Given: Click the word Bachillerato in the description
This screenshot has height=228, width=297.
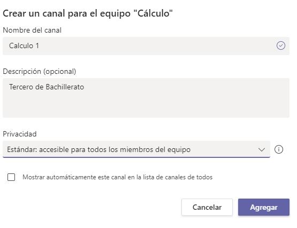Looking at the screenshot, I should coord(65,87).
